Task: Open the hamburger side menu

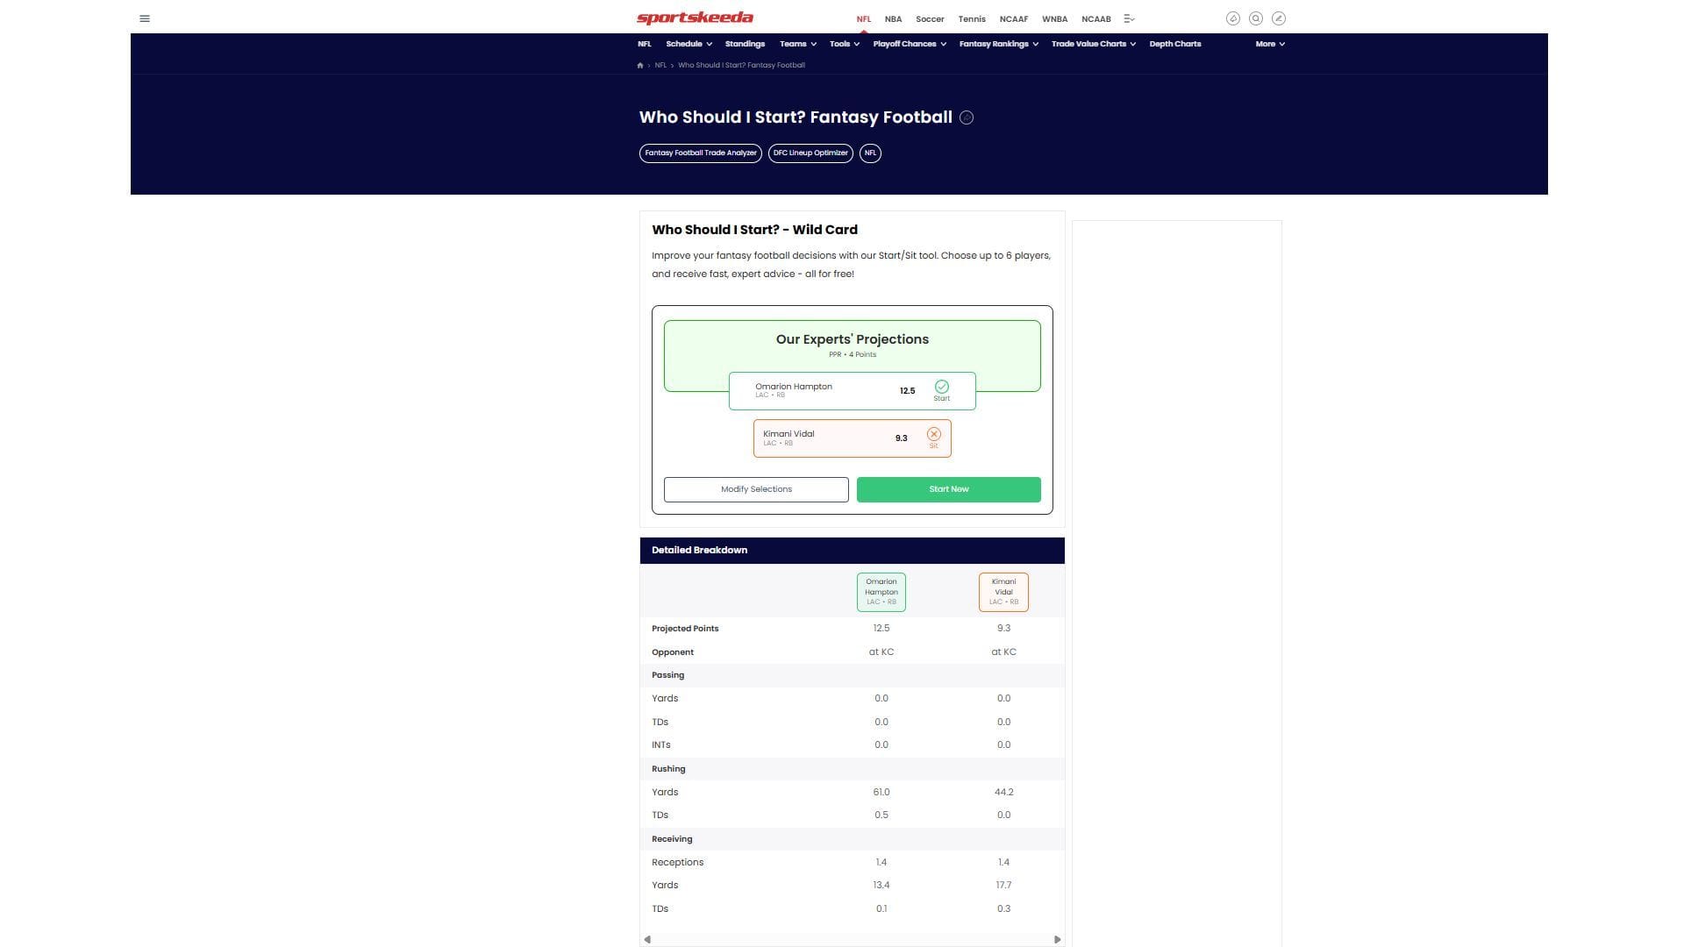Action: pyautogui.click(x=145, y=18)
